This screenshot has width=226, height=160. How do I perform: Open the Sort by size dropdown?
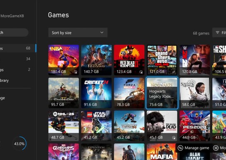point(78,32)
